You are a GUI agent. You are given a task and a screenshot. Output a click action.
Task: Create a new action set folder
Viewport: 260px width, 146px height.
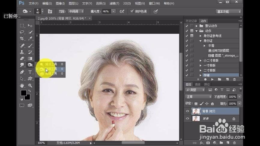point(219,79)
